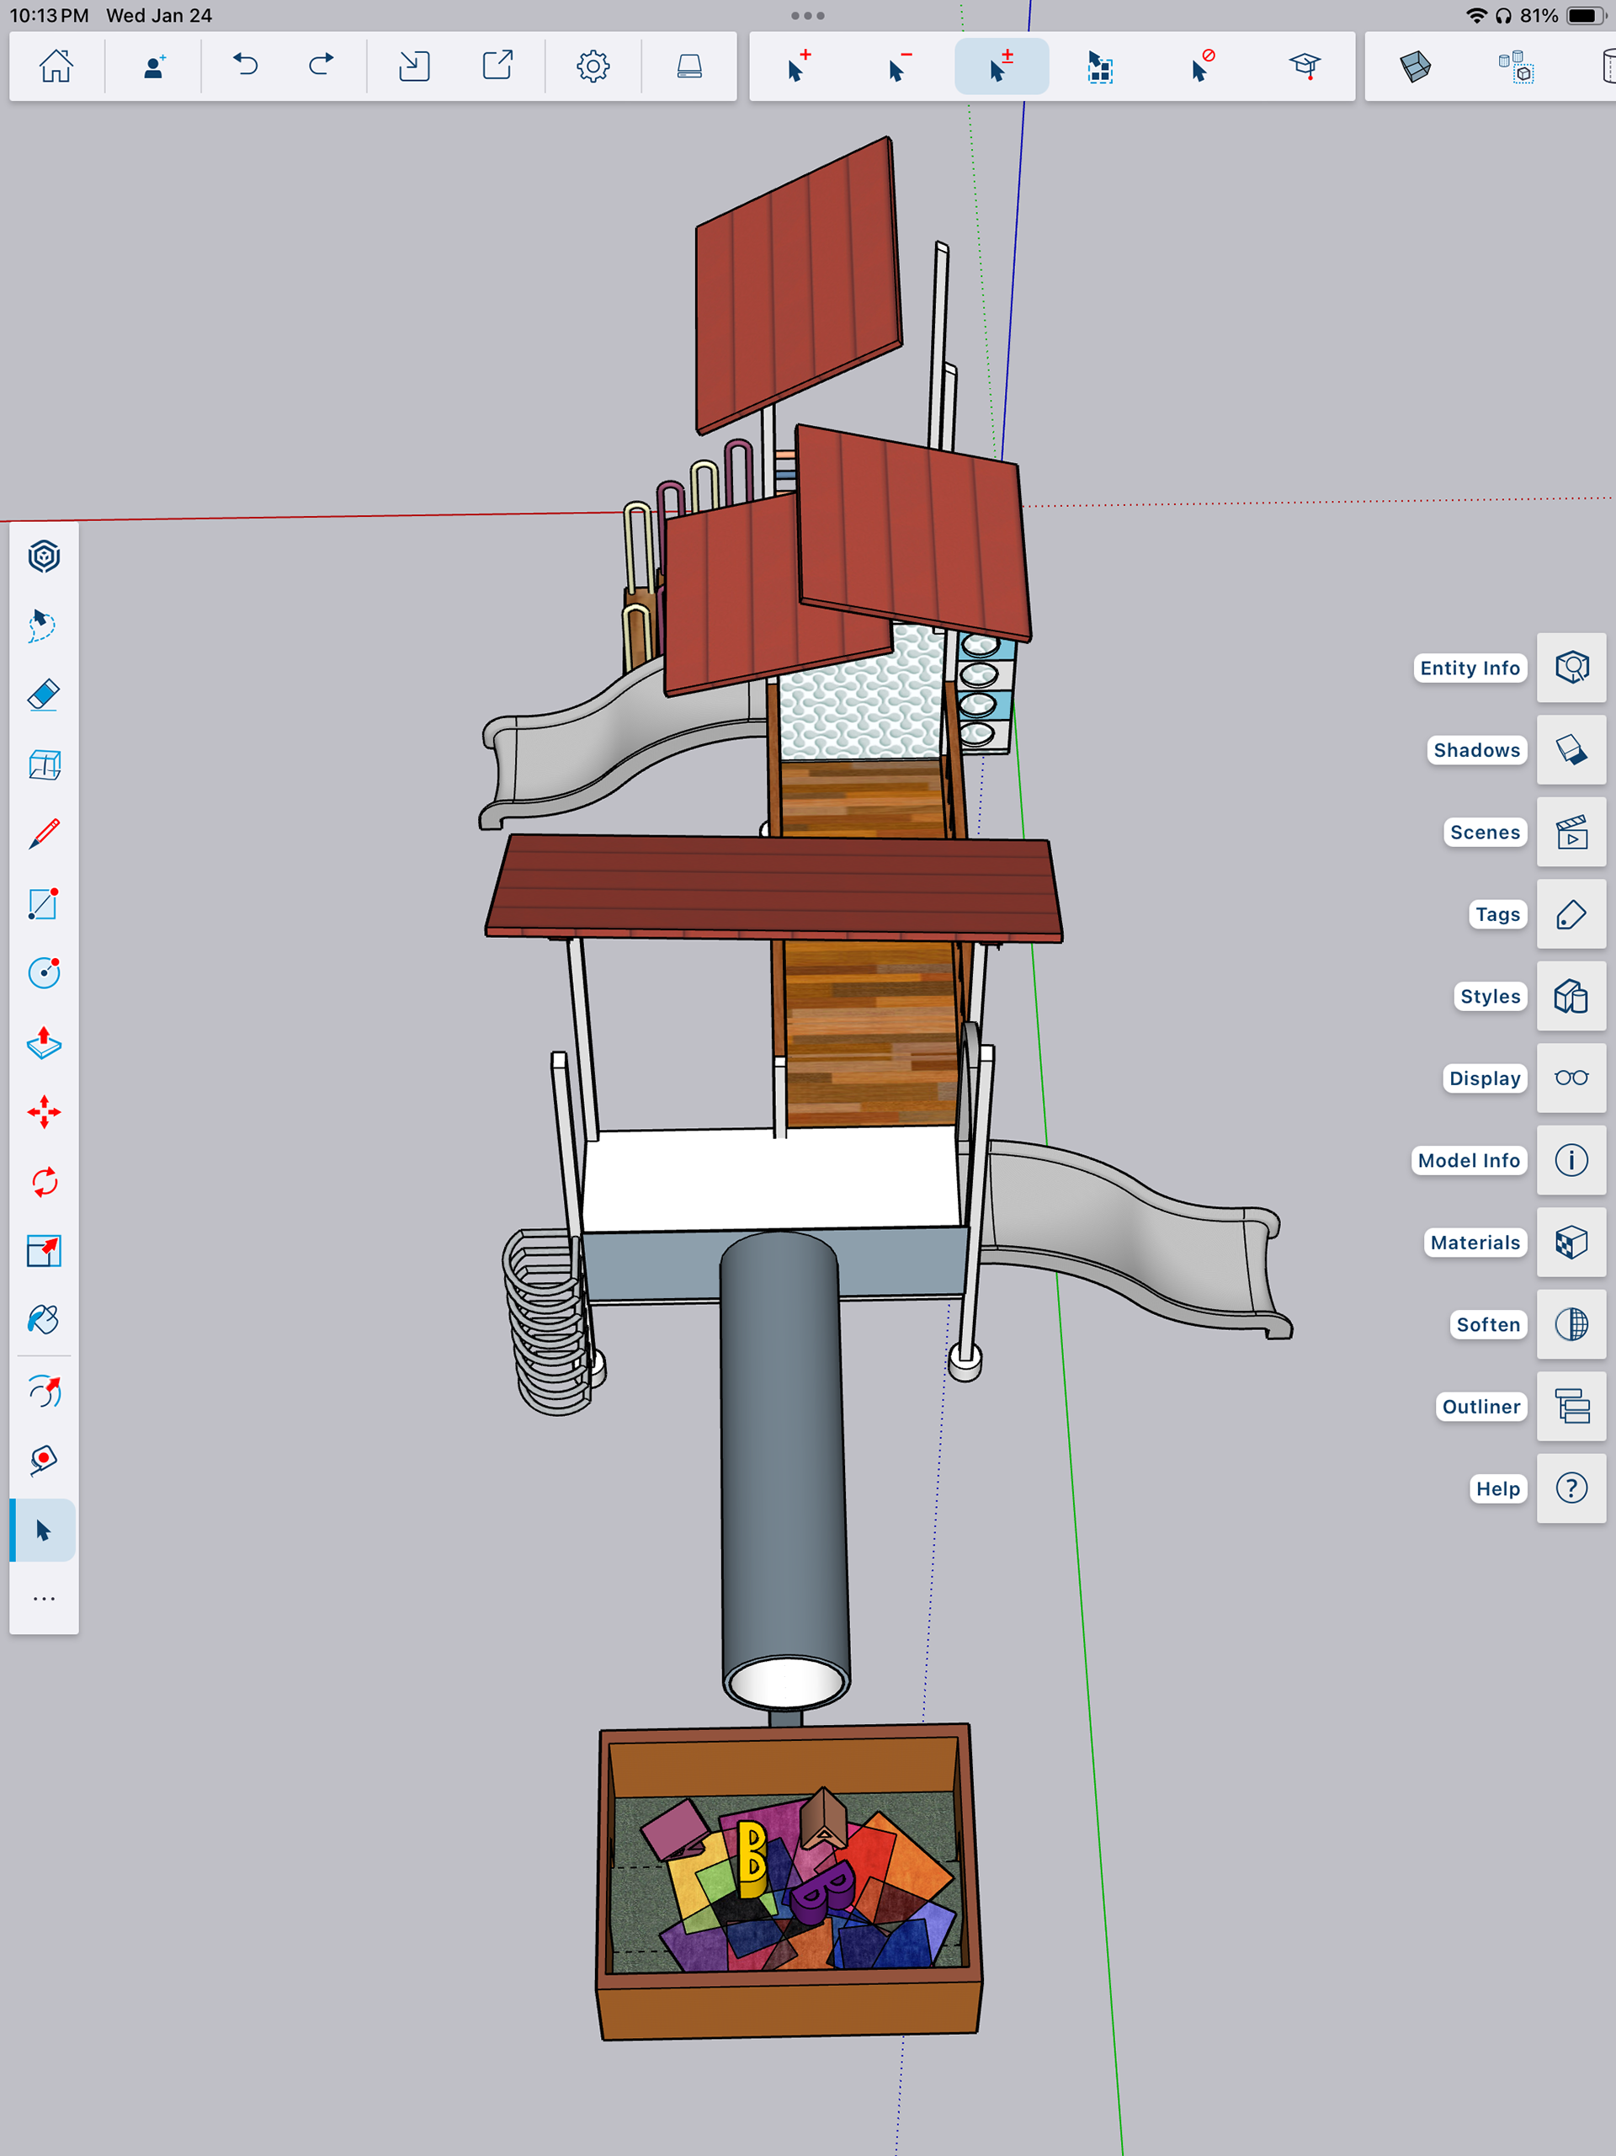
Task: Open the Outliner panel
Action: tap(1571, 1407)
